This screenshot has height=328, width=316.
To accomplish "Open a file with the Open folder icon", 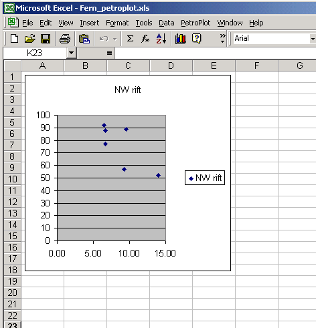I will point(30,39).
